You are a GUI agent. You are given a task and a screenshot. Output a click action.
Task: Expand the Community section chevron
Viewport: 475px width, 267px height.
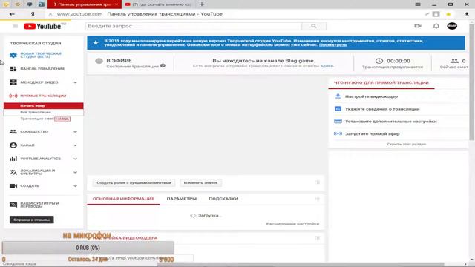pos(75,132)
